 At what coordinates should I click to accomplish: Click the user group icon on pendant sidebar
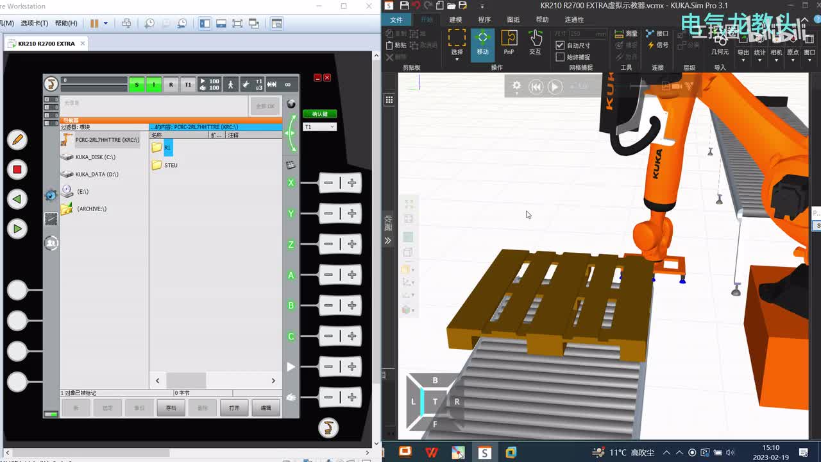coord(51,243)
